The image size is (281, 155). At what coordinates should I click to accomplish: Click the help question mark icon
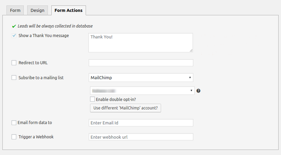[x=198, y=91]
